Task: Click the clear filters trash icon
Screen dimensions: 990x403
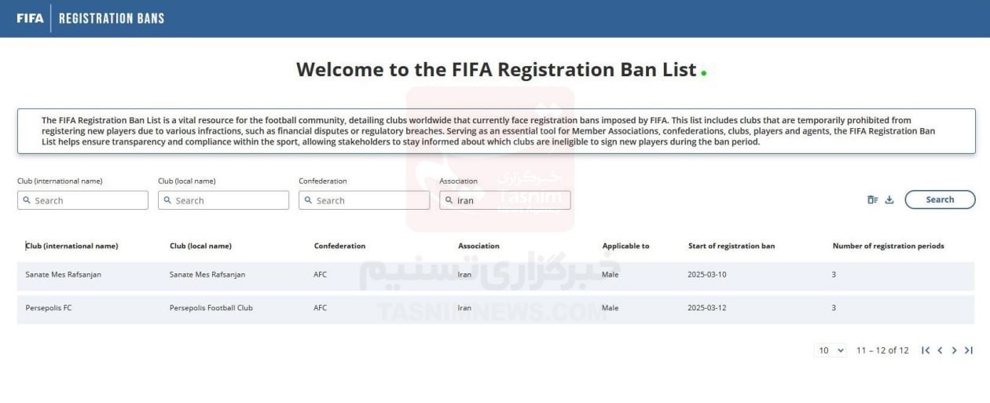Action: [x=872, y=200]
